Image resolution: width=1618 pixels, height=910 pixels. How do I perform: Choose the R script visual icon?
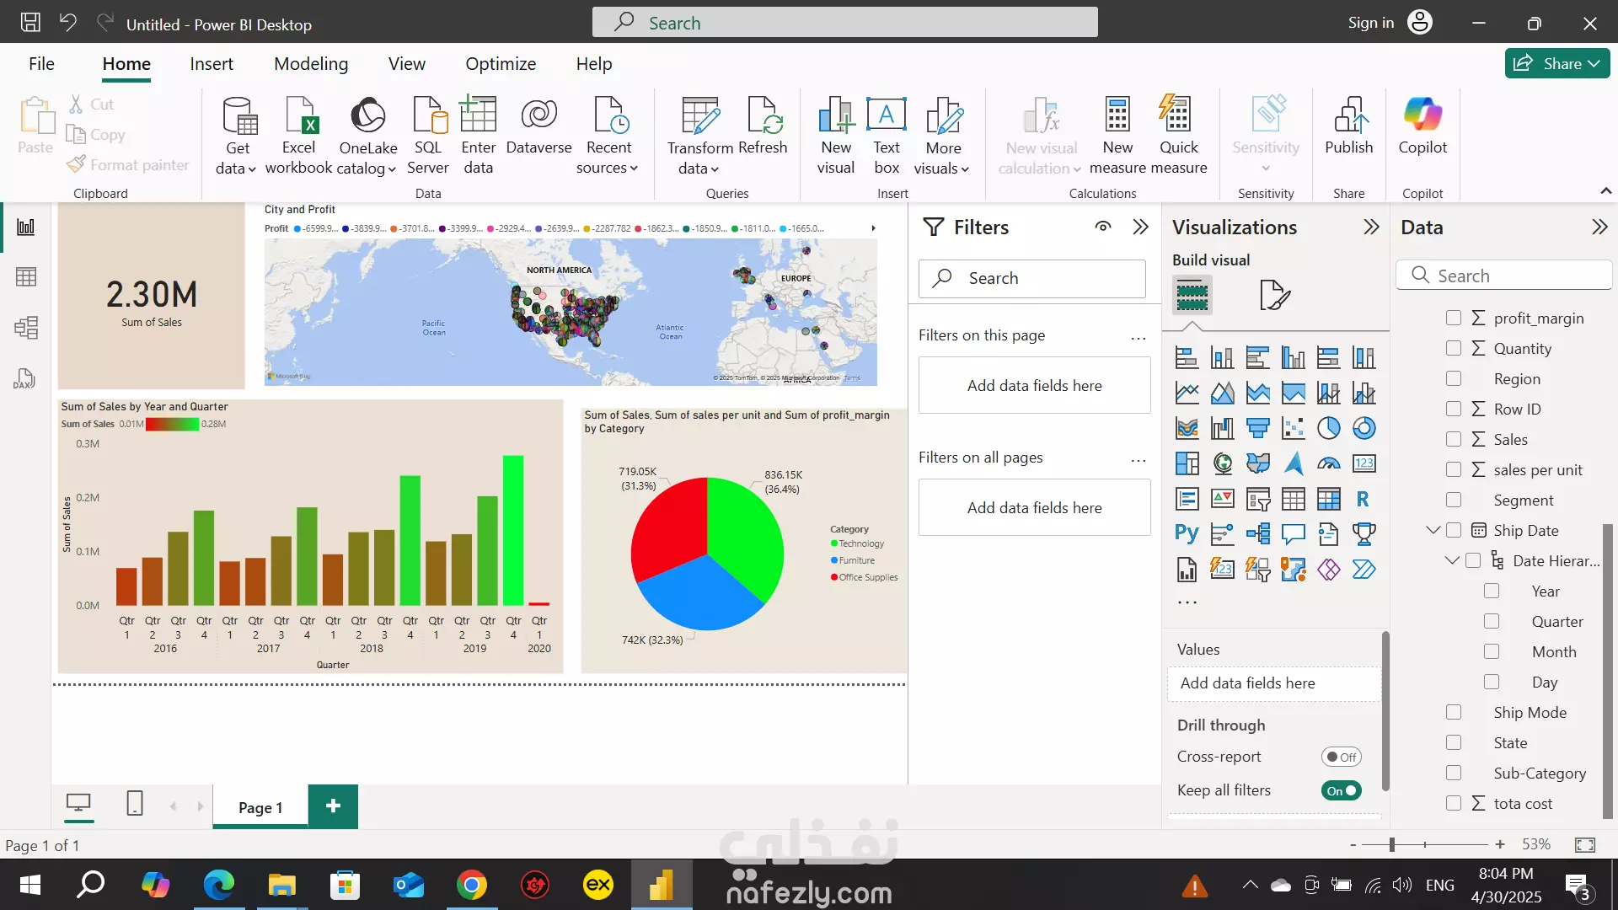(1363, 499)
